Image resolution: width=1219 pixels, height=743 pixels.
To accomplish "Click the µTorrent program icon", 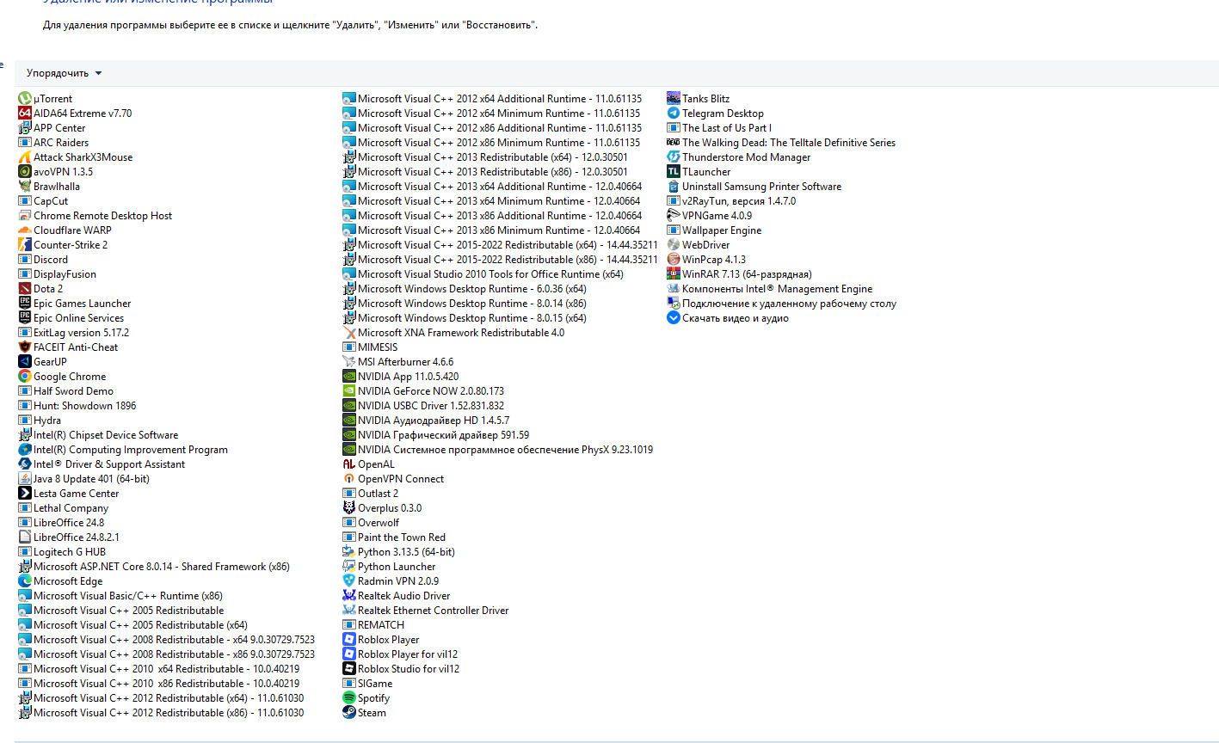I will pos(25,99).
